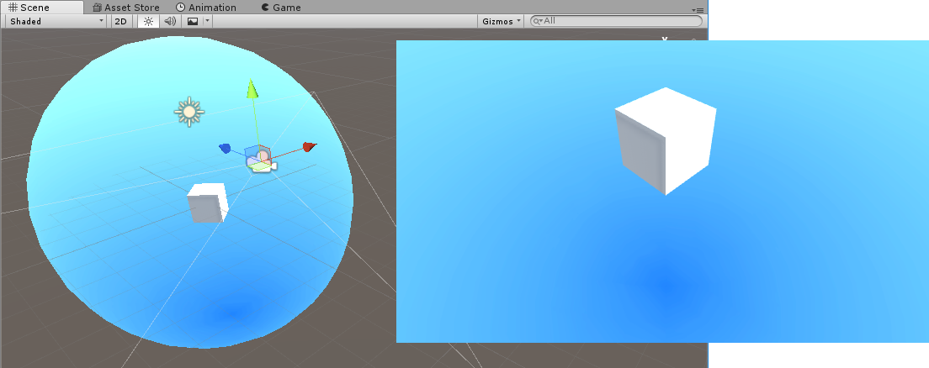The width and height of the screenshot is (929, 368).
Task: Expand effects dropdown arrow beside image icon
Action: point(207,21)
